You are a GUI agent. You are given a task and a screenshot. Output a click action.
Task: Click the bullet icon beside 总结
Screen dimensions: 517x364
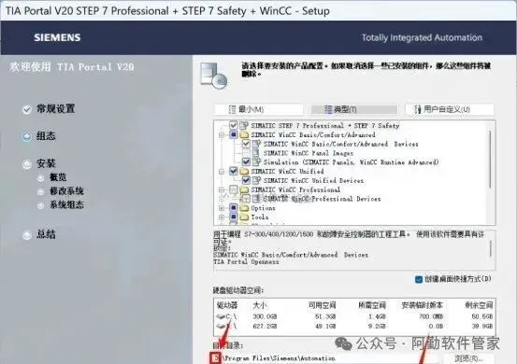tap(27, 235)
